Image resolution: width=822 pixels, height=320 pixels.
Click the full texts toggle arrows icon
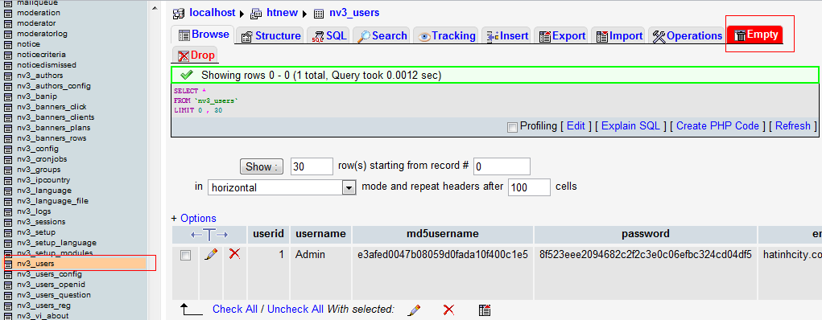209,235
